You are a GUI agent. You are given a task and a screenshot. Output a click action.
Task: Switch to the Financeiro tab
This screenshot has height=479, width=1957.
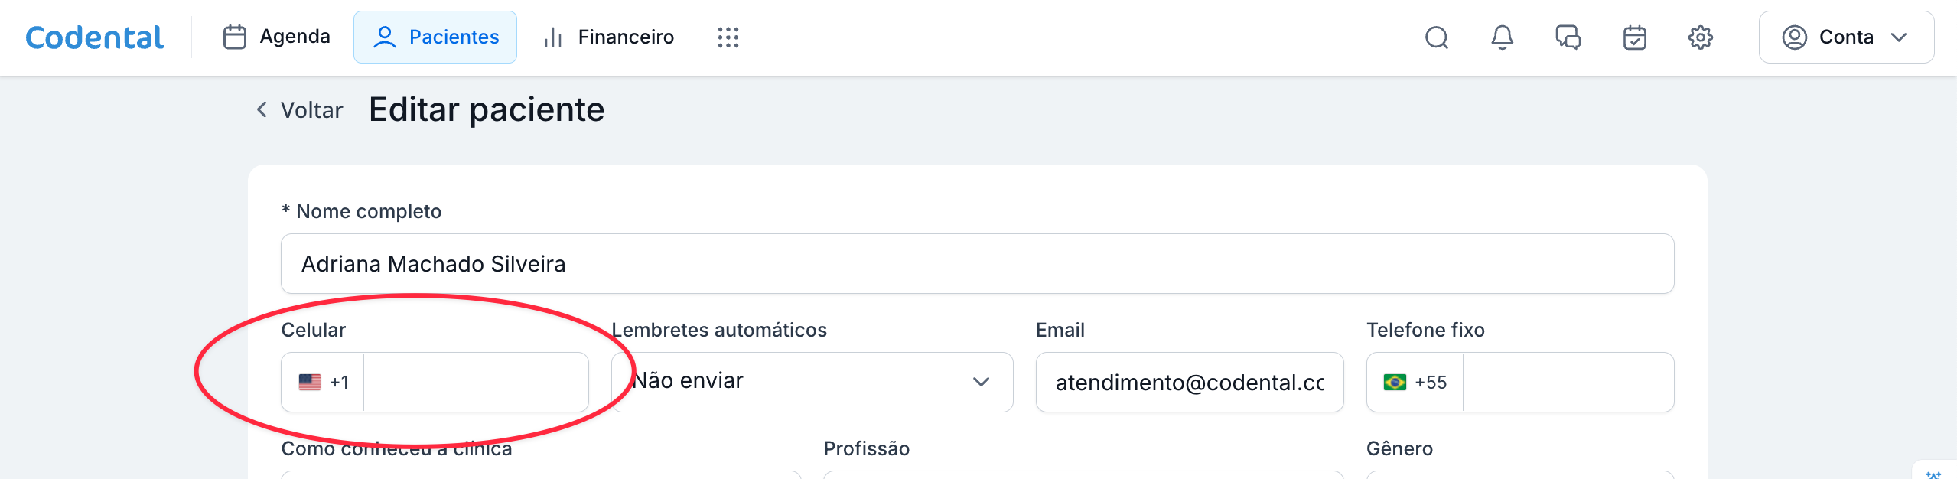(609, 37)
